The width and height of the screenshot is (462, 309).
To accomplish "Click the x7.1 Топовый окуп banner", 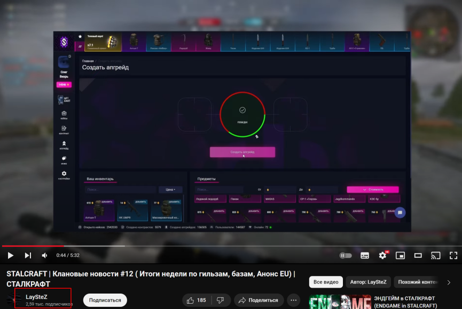I will point(103,42).
